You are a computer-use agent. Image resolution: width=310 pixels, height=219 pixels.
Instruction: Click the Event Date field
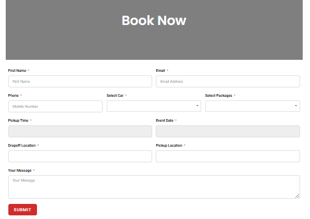pyautogui.click(x=228, y=131)
